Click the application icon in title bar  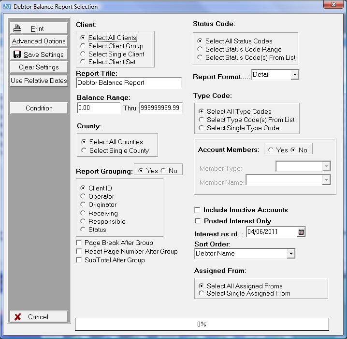click(7, 7)
